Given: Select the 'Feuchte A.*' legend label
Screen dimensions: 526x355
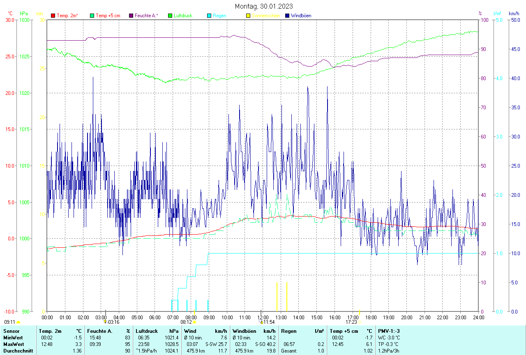Looking at the screenshot, I should [x=146, y=16].
